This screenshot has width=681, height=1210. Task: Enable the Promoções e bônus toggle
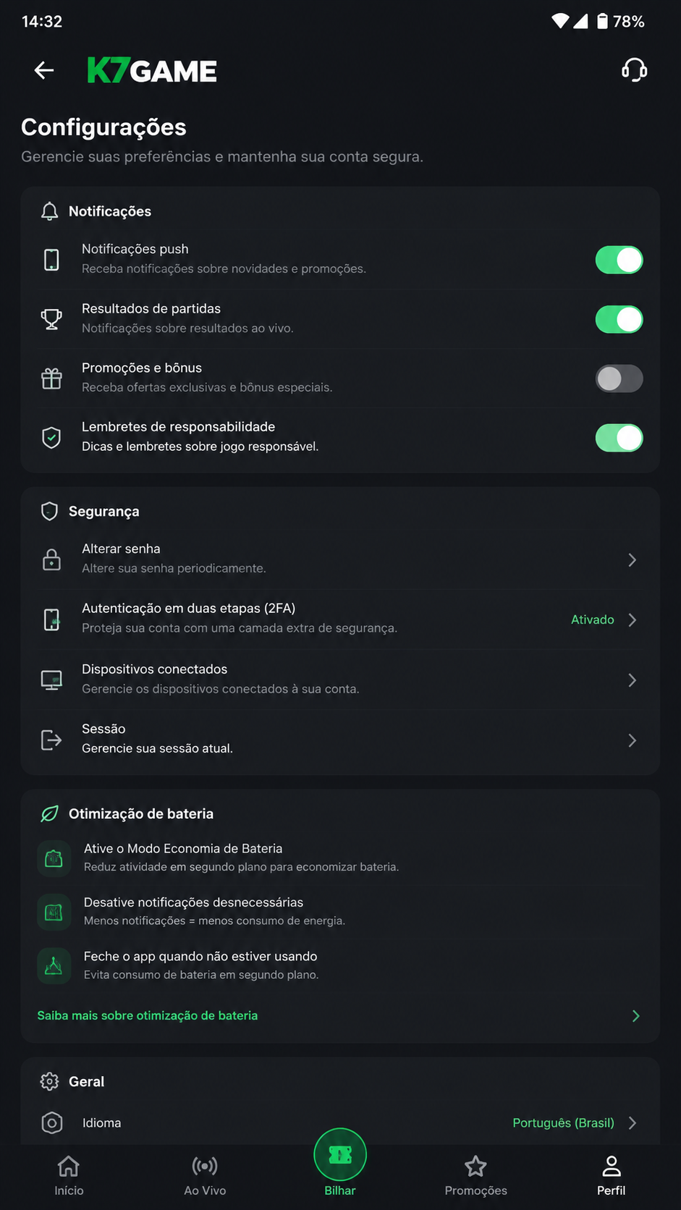tap(619, 378)
